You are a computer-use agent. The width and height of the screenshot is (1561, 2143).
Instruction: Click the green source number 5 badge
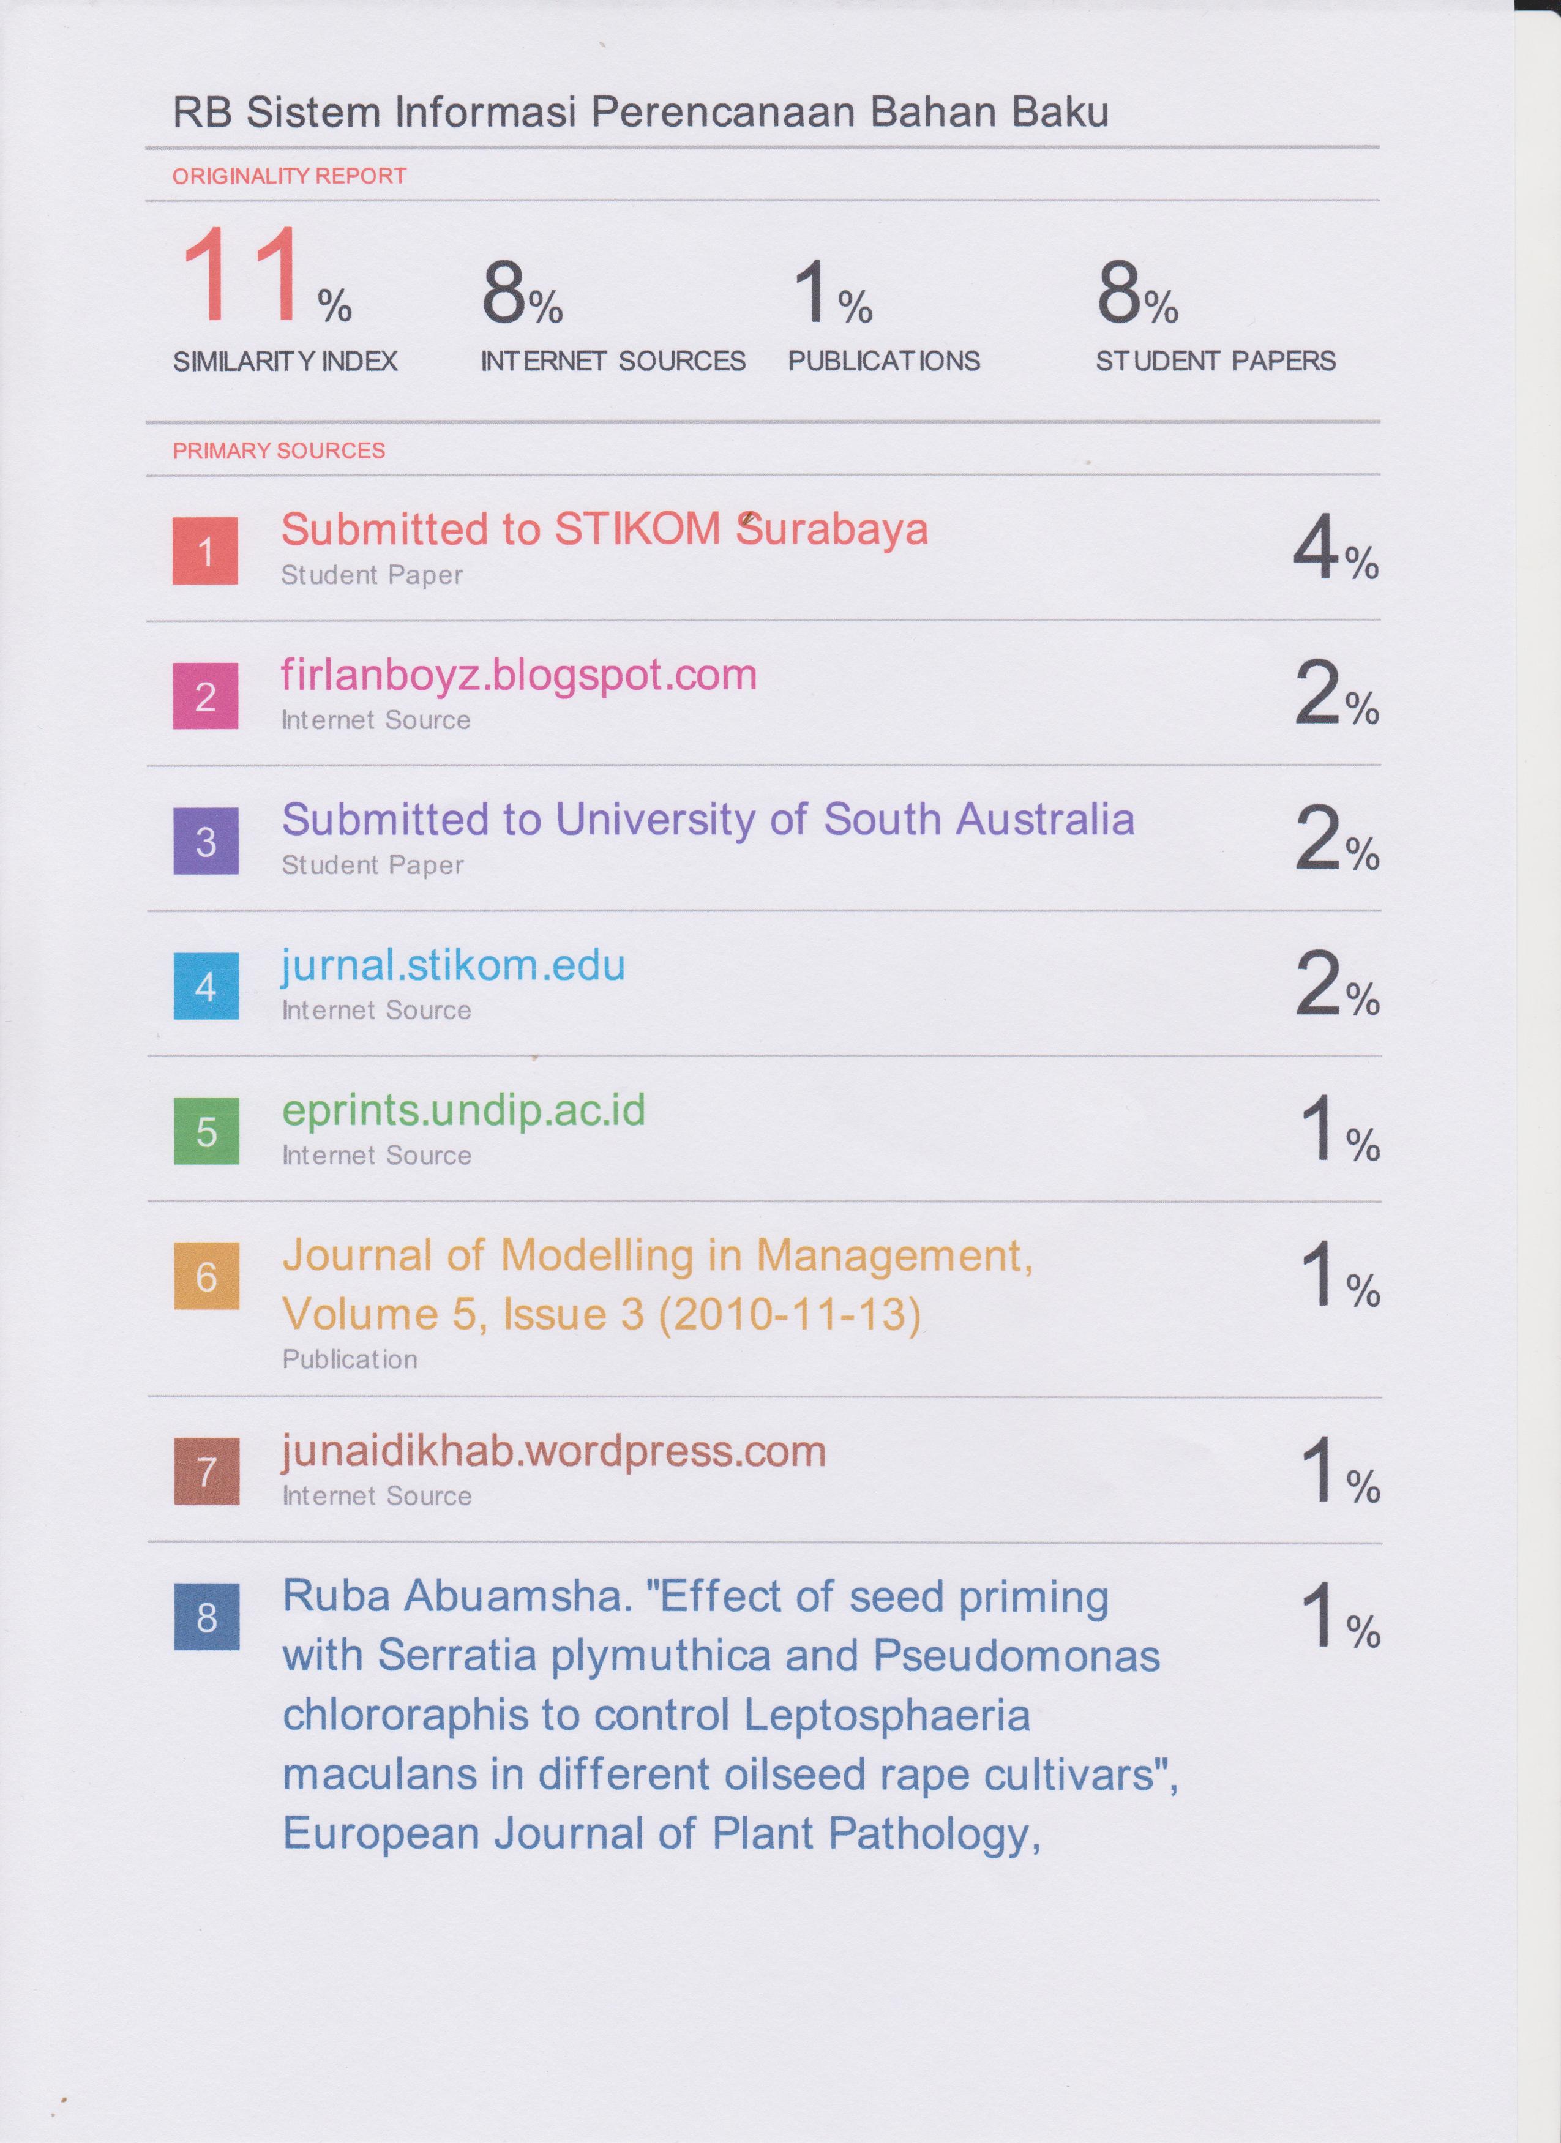point(206,1131)
